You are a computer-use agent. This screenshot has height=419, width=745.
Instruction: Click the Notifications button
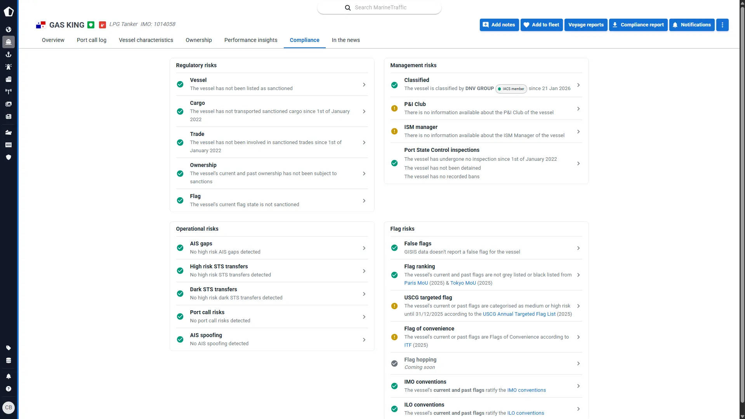692,25
